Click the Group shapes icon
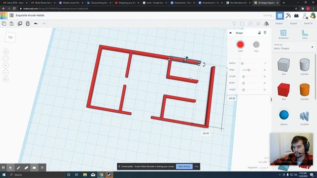Viewport: 317px width, 178px height. coord(242,24)
